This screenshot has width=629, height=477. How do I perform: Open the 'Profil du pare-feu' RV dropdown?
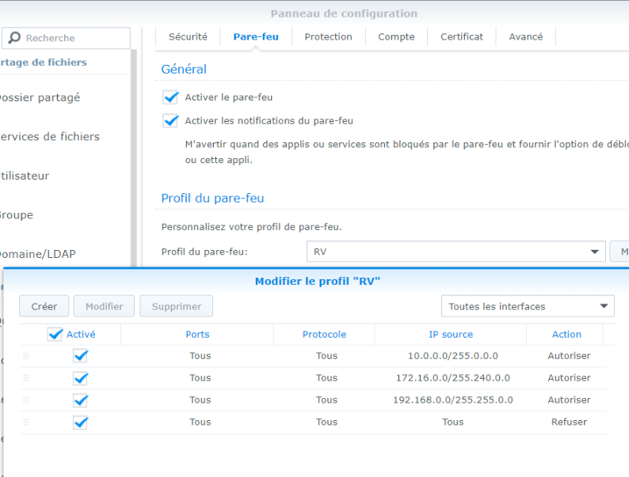pyautogui.click(x=456, y=252)
